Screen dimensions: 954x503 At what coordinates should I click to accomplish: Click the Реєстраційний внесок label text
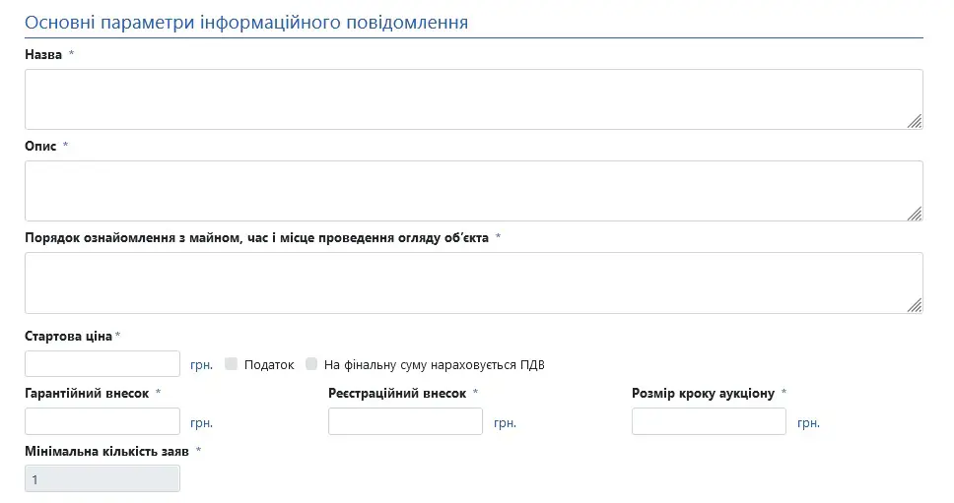(x=396, y=394)
